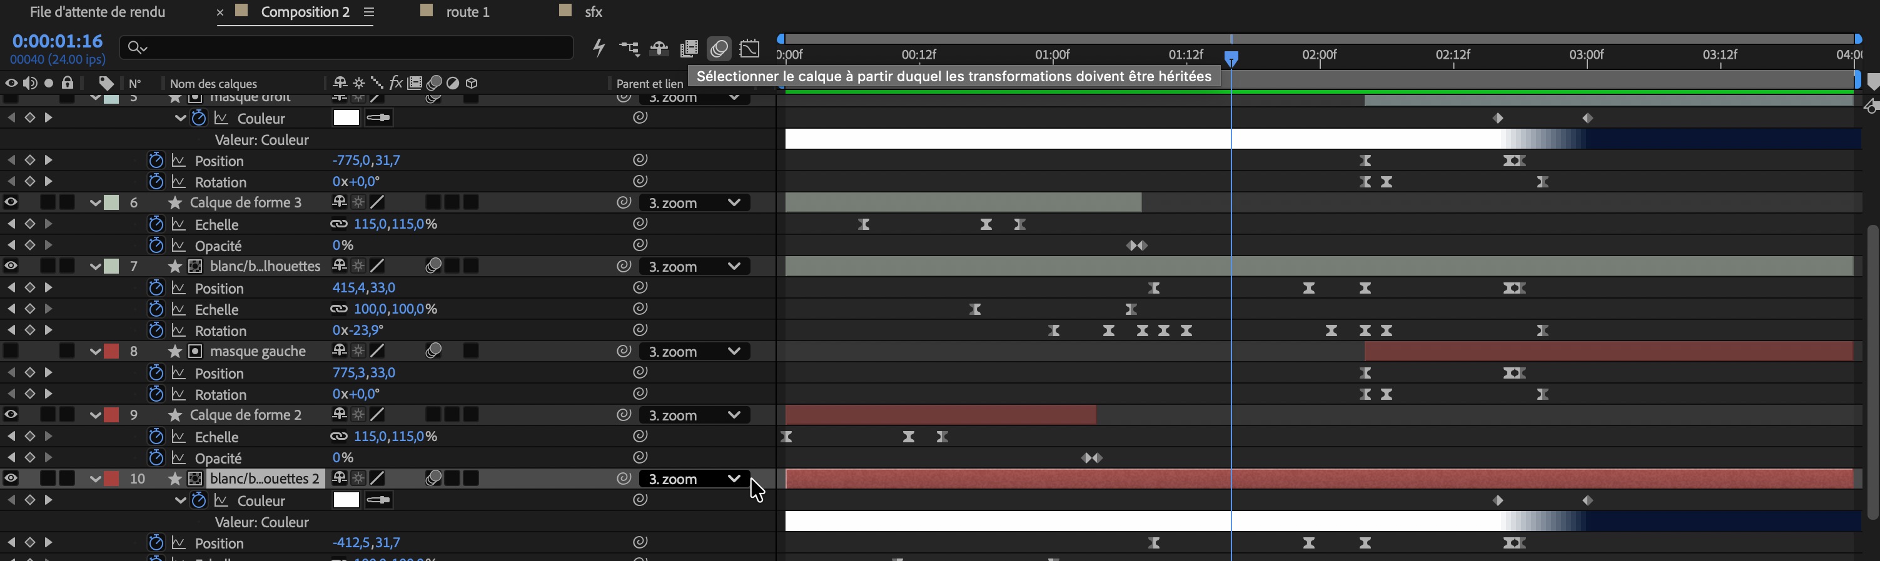Image resolution: width=1880 pixels, height=561 pixels.
Task: Hide shy layers with the shy switch
Action: 659,49
